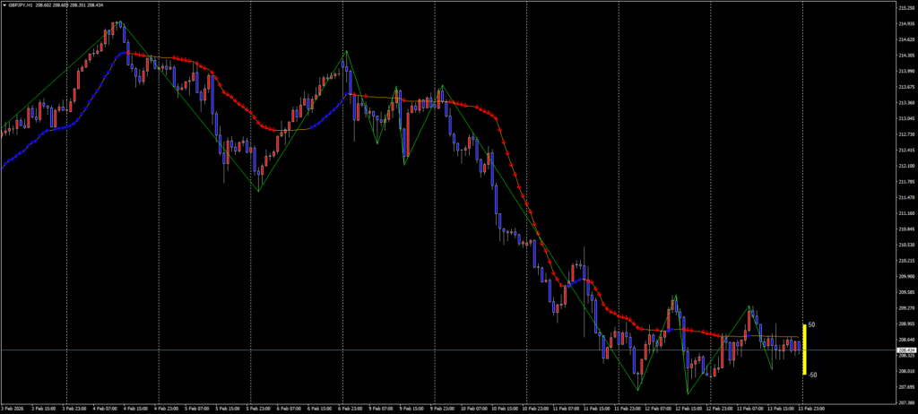The image size is (918, 414).
Task: Click the 207.380 price scale label
Action: click(x=905, y=402)
